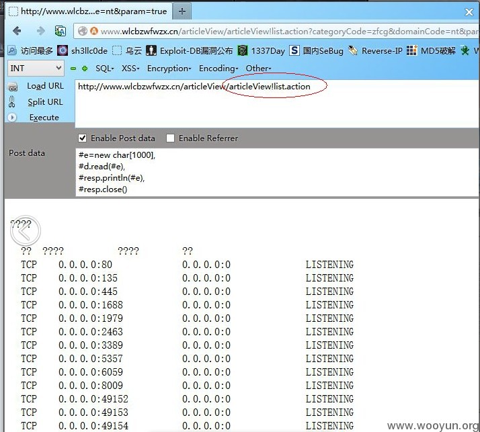The height and width of the screenshot is (432, 480).
Task: Click LISTENING in the port 135 row
Action: [x=329, y=277]
